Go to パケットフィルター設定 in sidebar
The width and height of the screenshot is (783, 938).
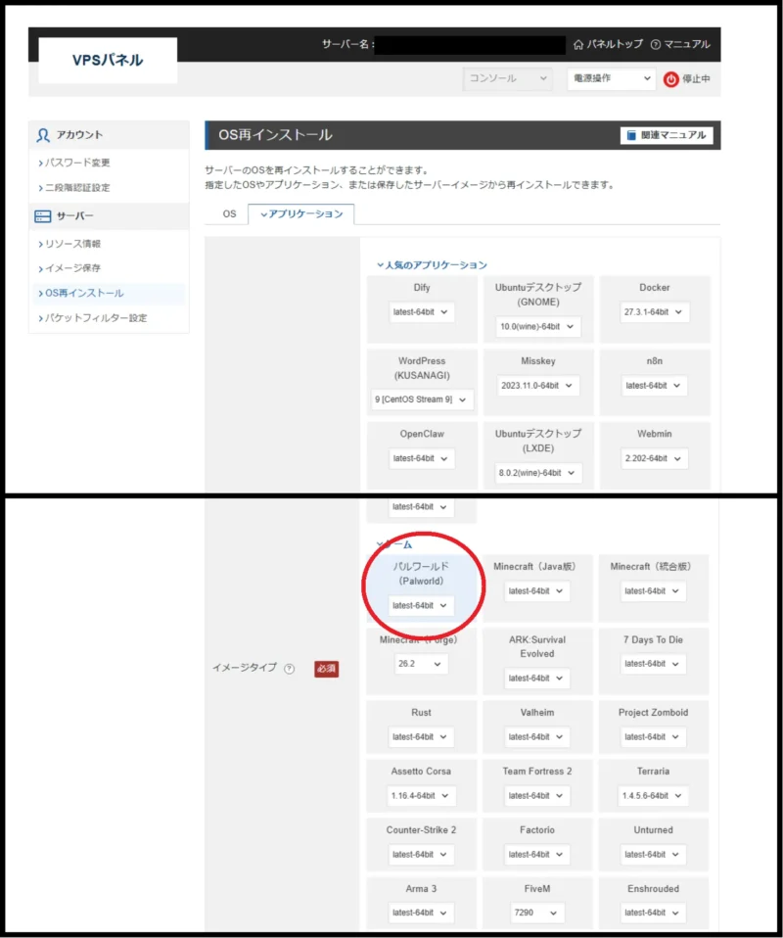[x=95, y=318]
